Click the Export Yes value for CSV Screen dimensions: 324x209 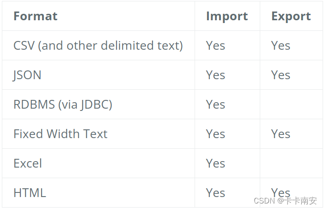[x=281, y=46]
